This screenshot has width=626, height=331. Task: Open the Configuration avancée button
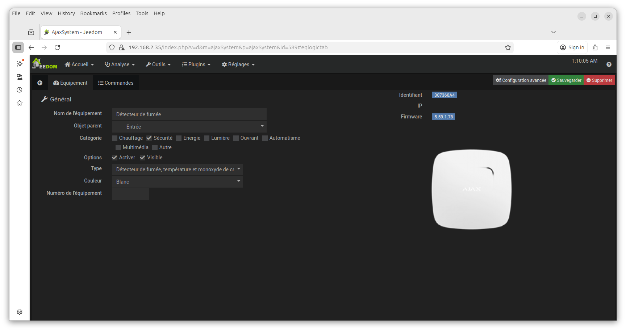click(x=521, y=80)
